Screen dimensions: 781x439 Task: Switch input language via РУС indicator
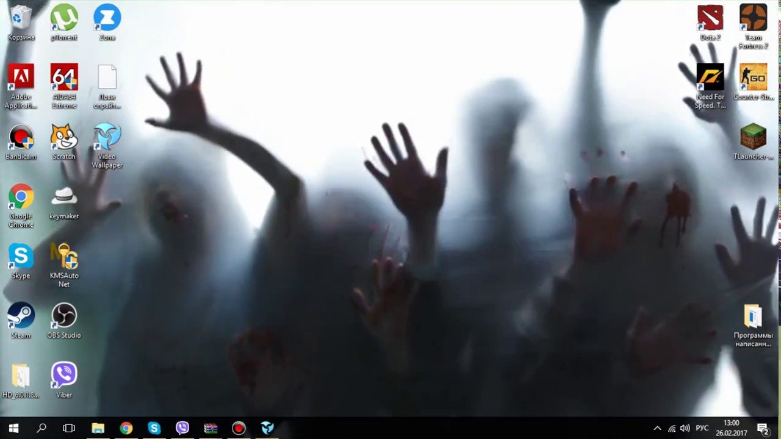702,428
